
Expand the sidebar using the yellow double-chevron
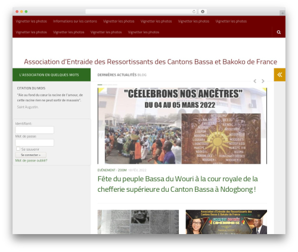[x=280, y=74]
